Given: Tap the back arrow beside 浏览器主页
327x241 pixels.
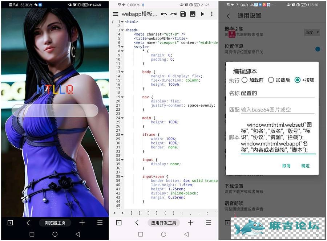Looking at the screenshot, I should pyautogui.click(x=28, y=223).
